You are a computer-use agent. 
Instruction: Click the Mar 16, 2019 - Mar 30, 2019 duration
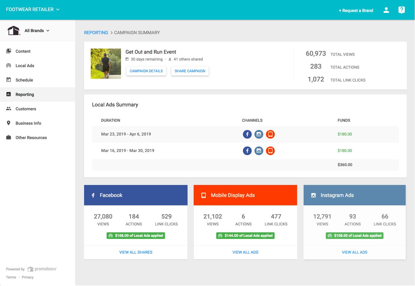point(128,151)
